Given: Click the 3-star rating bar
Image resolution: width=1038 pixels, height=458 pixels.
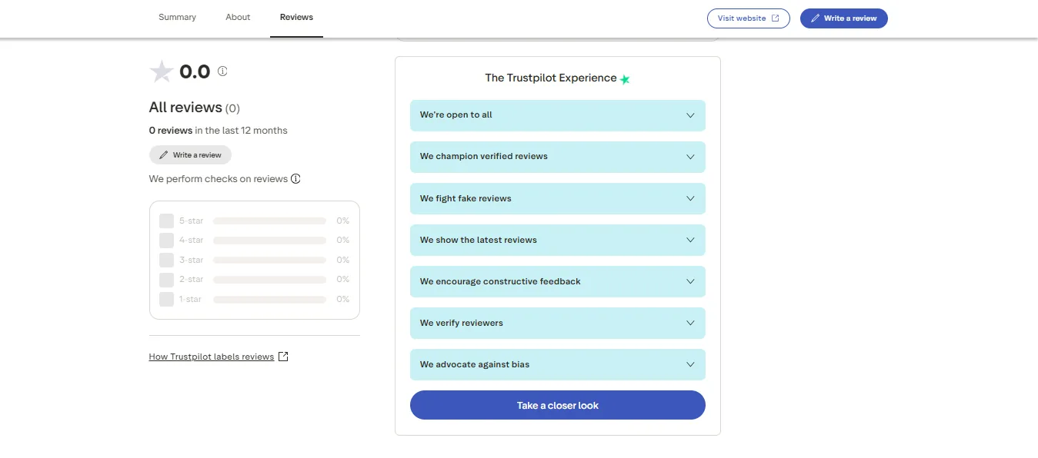Looking at the screenshot, I should [x=269, y=260].
